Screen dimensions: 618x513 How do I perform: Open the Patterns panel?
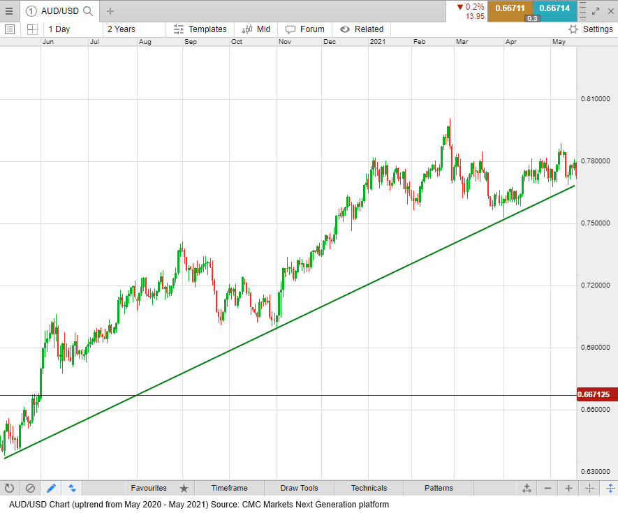click(439, 488)
